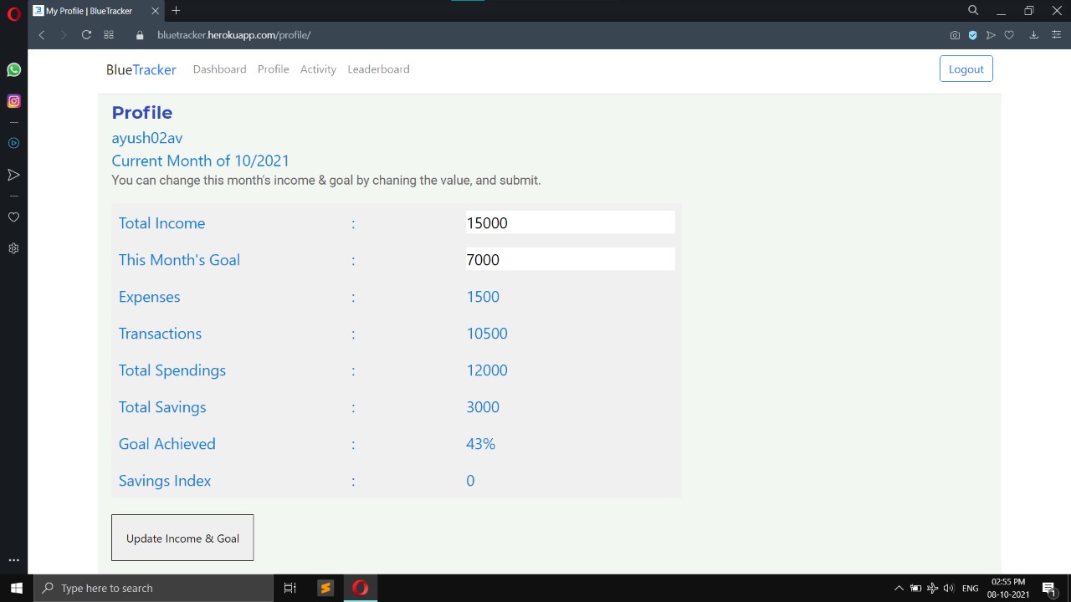Click the Goal Achieved value 43%
1071x602 pixels.
coord(481,444)
